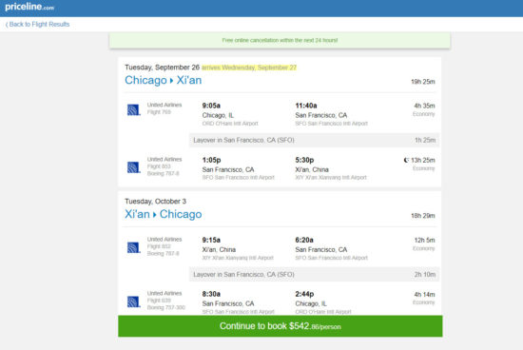Viewport: 523px width, 350px height.
Task: Click Chicago to Xi'an route heading
Action: (x=164, y=80)
